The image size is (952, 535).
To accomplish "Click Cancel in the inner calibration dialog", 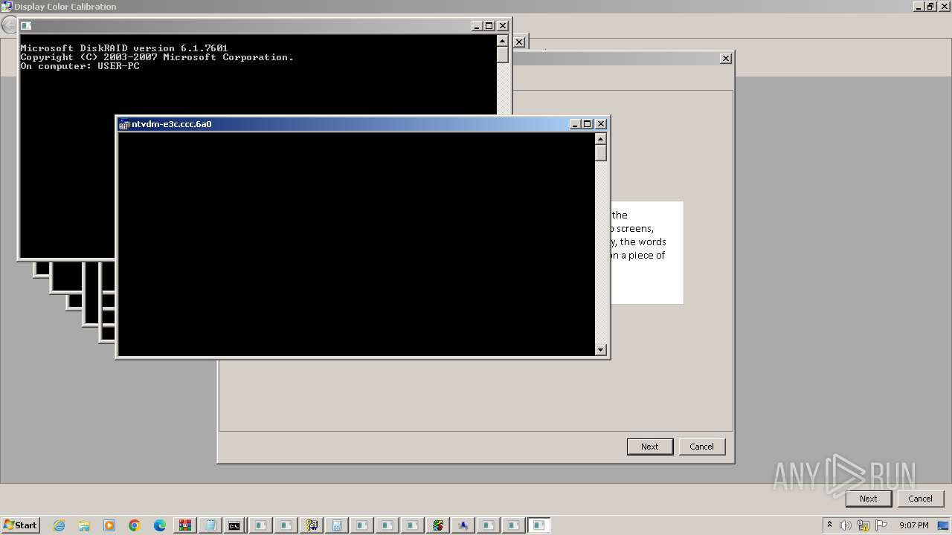I will click(701, 447).
